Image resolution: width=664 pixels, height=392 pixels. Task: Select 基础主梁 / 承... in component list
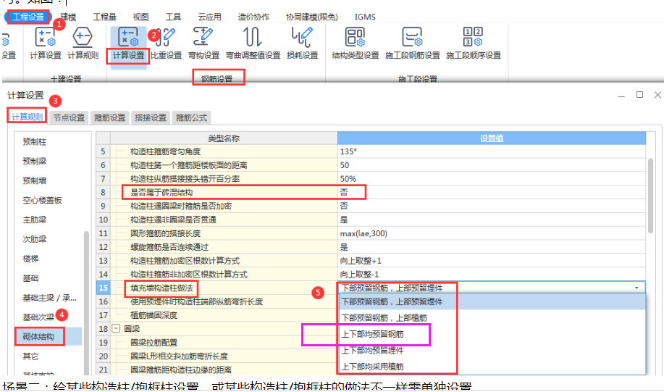pyautogui.click(x=49, y=298)
